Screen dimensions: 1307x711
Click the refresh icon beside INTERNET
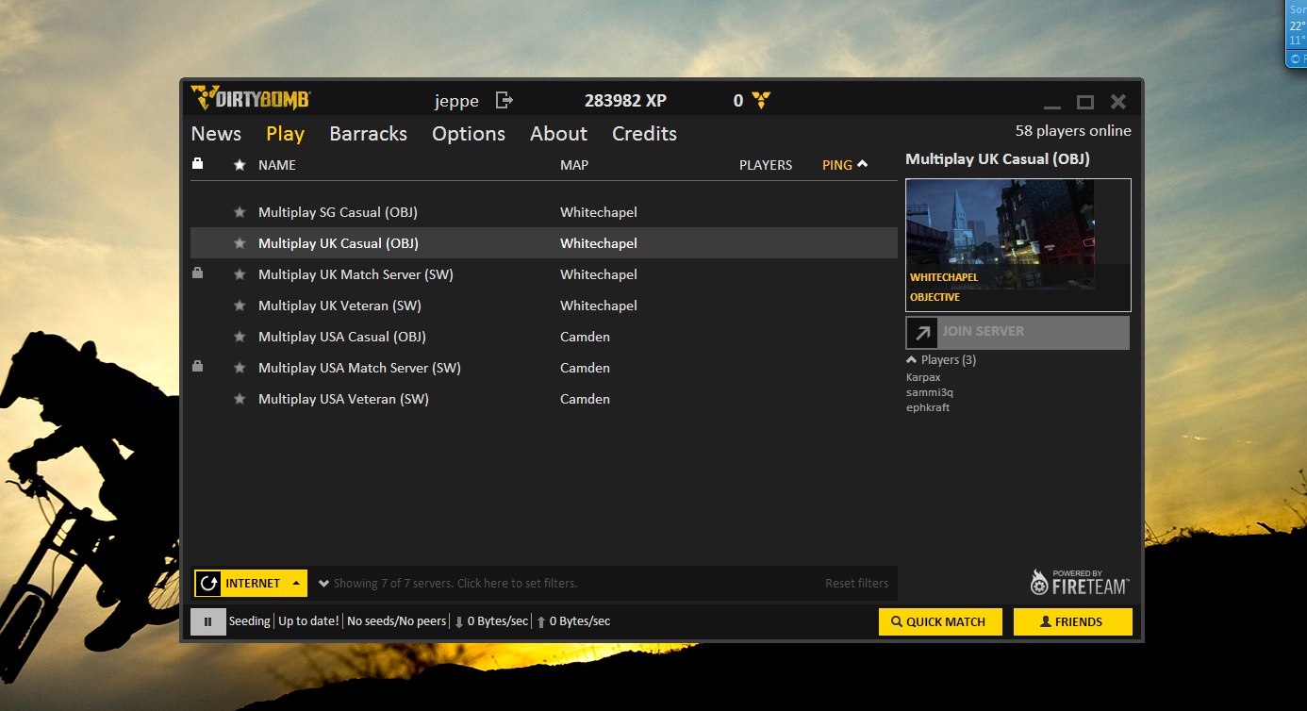(208, 583)
